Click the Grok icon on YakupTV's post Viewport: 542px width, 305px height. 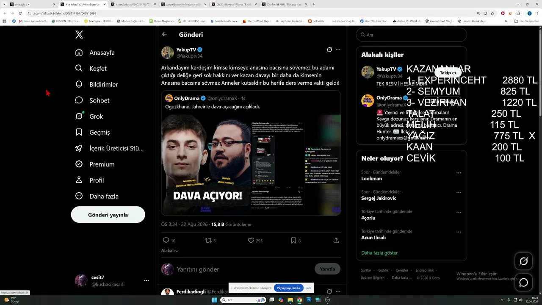pyautogui.click(x=329, y=50)
